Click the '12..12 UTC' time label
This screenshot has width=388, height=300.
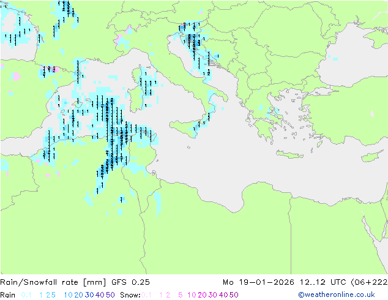pos(323,282)
